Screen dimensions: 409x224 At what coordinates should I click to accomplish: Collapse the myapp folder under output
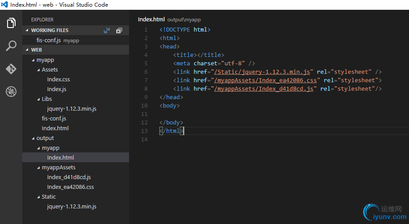38,148
